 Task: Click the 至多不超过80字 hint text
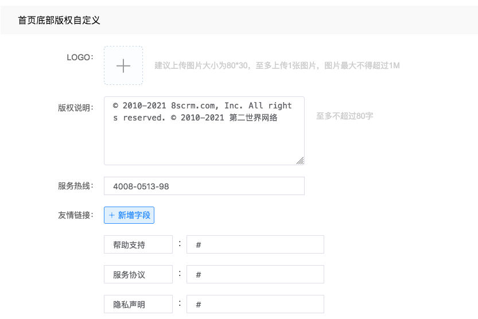[344, 116]
